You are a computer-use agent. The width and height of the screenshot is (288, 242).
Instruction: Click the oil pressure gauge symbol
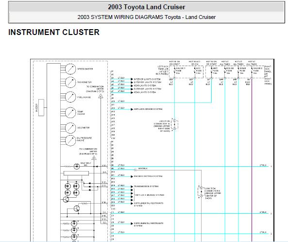[x=70, y=140]
